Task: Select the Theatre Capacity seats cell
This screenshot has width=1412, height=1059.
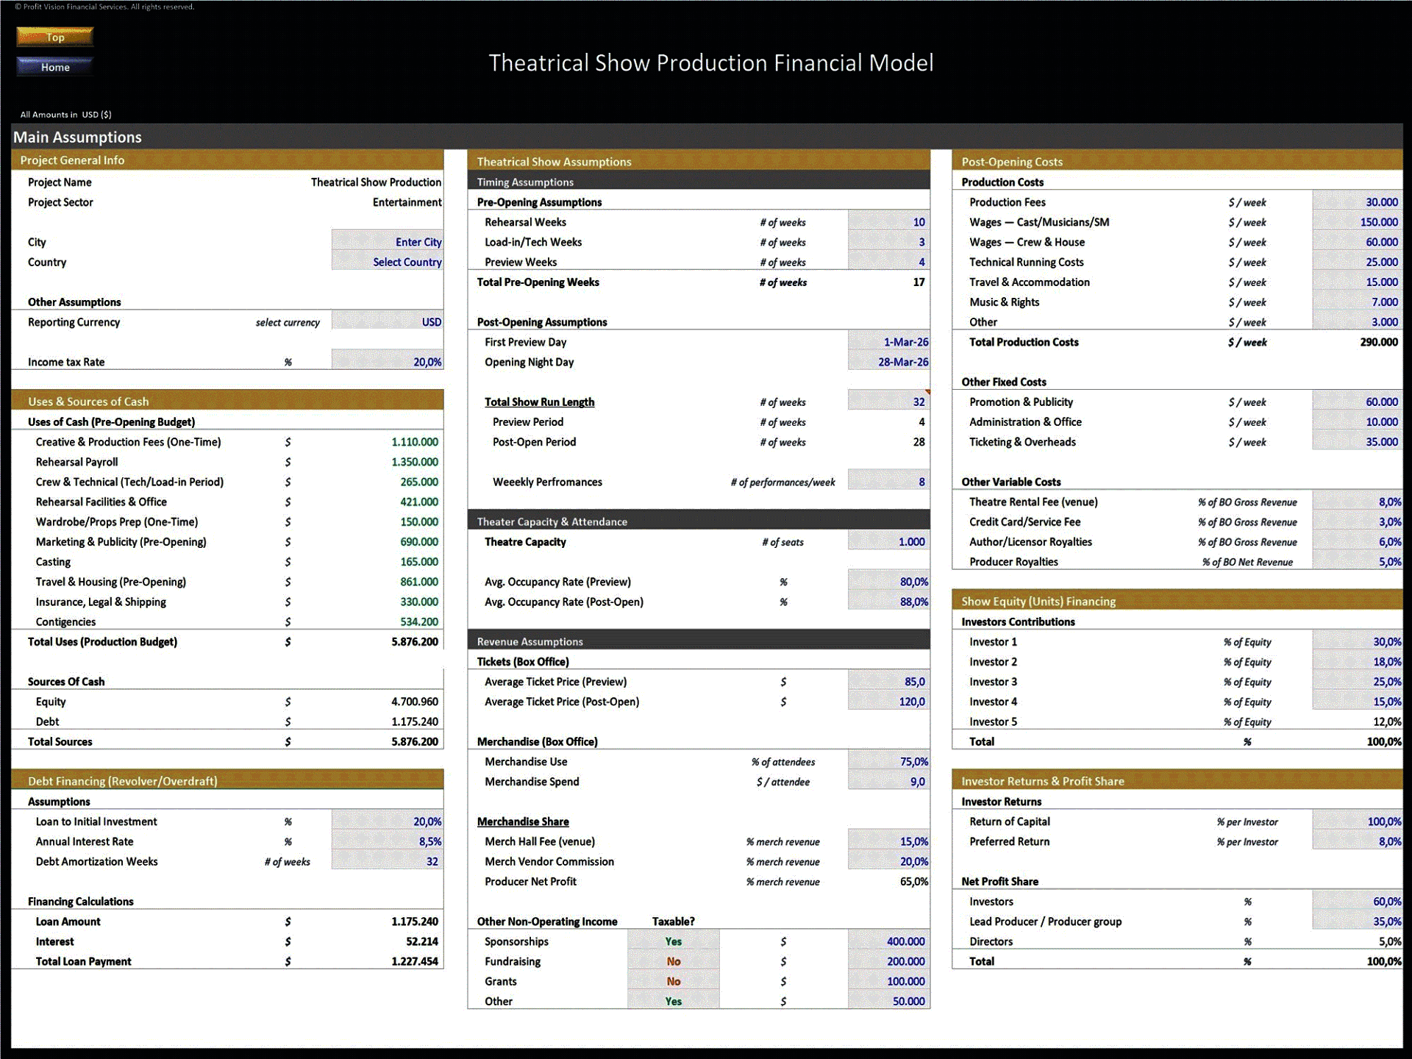Action: [x=888, y=541]
